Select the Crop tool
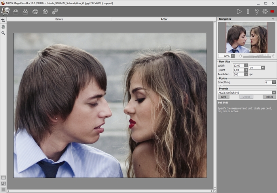This screenshot has width=277, height=193. (x=3, y=20)
